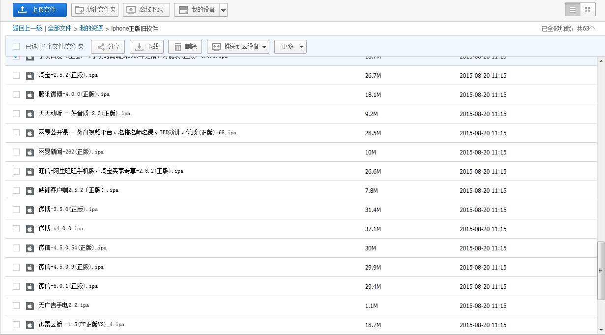Viewport: 605px width, 335px height.
Task: Open file 微信-4.5.0.54(正版).ipa
Action: pyautogui.click(x=73, y=248)
